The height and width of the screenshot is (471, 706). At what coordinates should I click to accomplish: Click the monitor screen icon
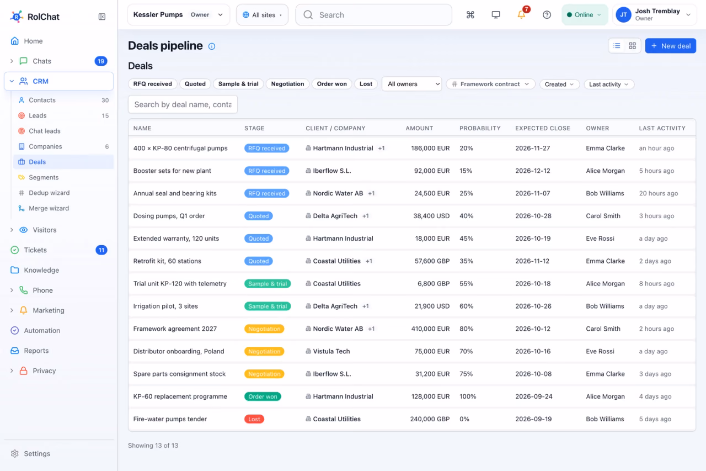point(496,15)
